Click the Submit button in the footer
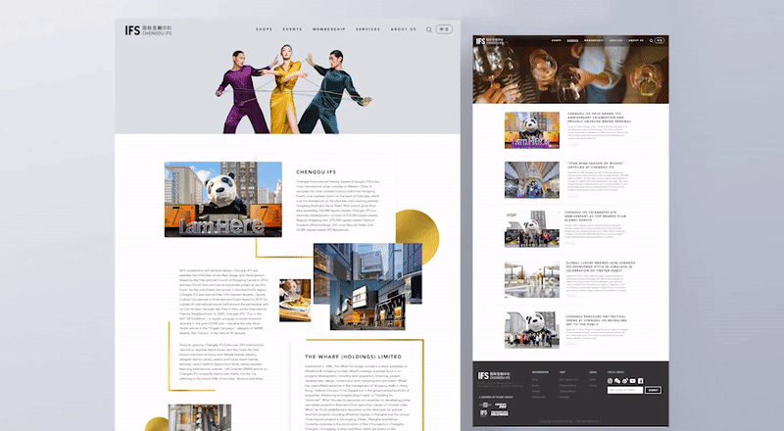Image resolution: width=784 pixels, height=431 pixels. click(653, 390)
